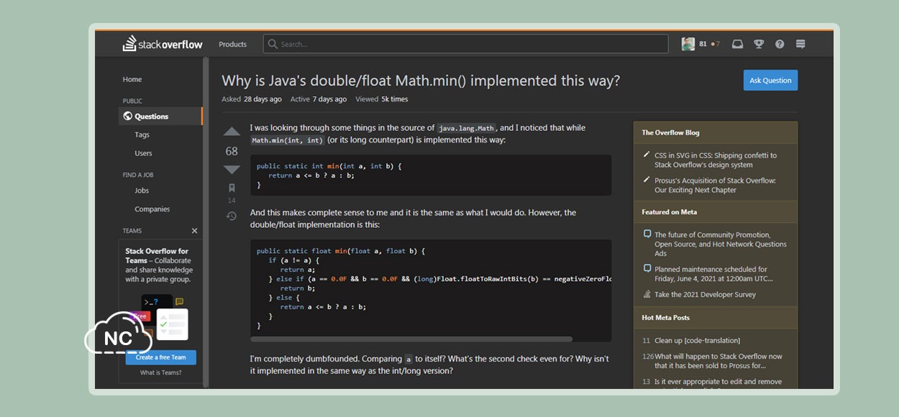Open Is it ever appropriate to edit post

tap(718, 382)
